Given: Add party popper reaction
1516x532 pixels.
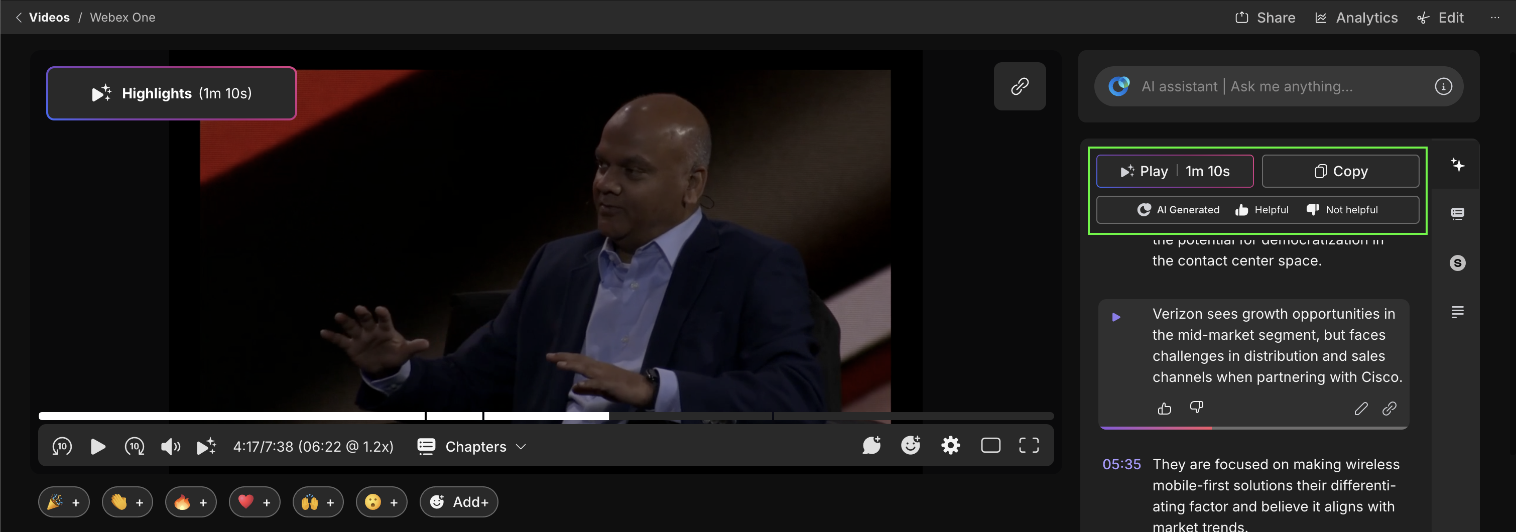Looking at the screenshot, I should click(x=64, y=502).
